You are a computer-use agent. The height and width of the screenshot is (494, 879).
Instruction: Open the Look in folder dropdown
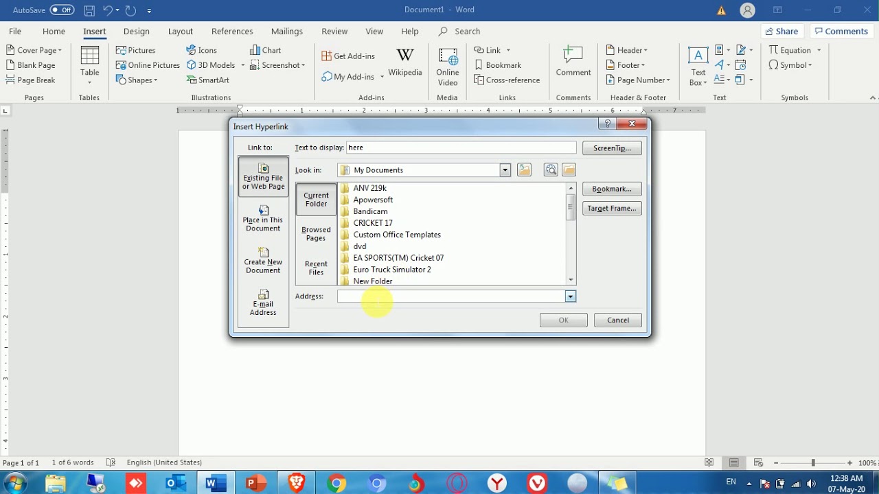[505, 170]
